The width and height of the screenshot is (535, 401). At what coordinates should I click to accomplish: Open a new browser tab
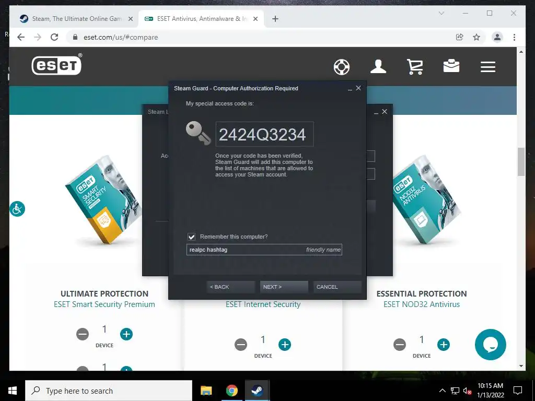click(275, 19)
